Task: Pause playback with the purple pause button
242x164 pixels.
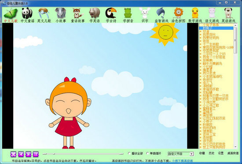Action: (36, 154)
